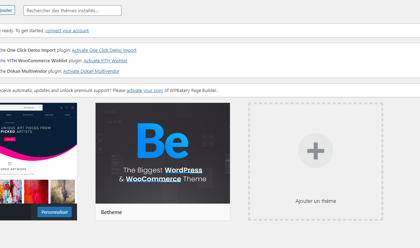Viewport: 420px width, 248px height.
Task: Activate Dokan Multivendor plugin link
Action: (x=91, y=71)
